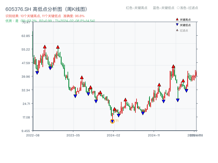
Task: Click the blue low marker under long green 2025 candle
Action: pyautogui.click(x=178, y=100)
